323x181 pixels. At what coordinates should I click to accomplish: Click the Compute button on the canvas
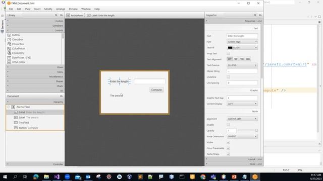coord(156,90)
